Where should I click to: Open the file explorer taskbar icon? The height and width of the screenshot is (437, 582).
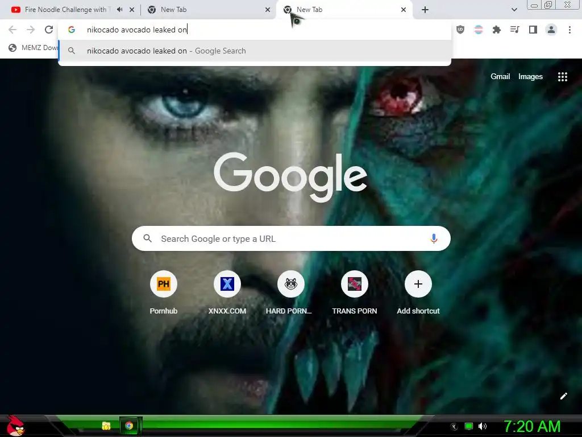coord(106,426)
